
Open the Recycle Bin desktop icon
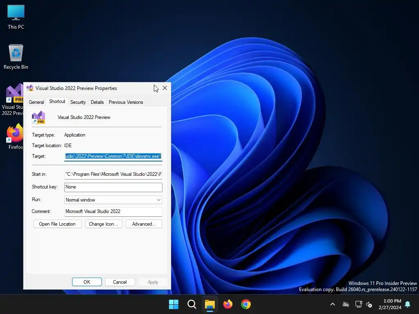(x=16, y=56)
